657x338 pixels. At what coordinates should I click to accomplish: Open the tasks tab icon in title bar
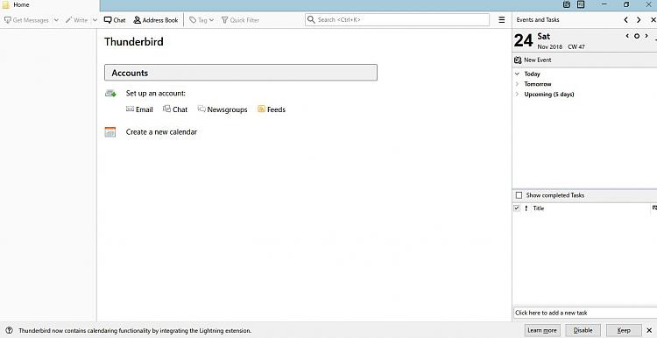pyautogui.click(x=581, y=4)
